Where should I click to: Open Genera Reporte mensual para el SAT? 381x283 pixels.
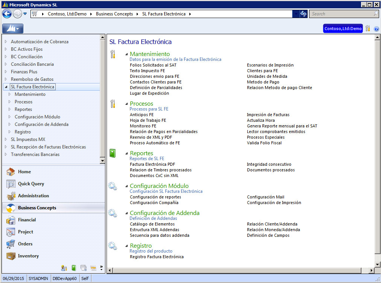(x=282, y=126)
